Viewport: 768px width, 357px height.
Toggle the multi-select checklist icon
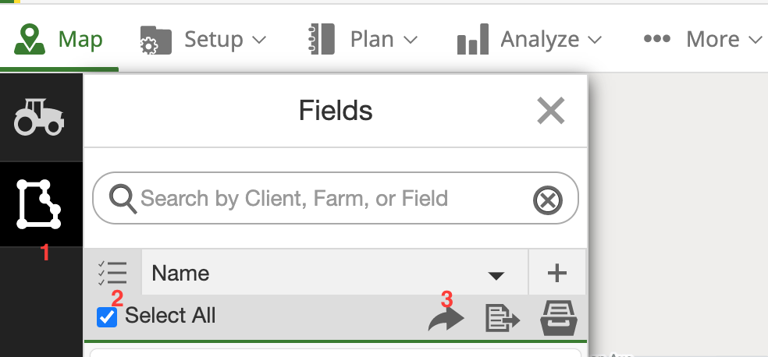pos(112,274)
